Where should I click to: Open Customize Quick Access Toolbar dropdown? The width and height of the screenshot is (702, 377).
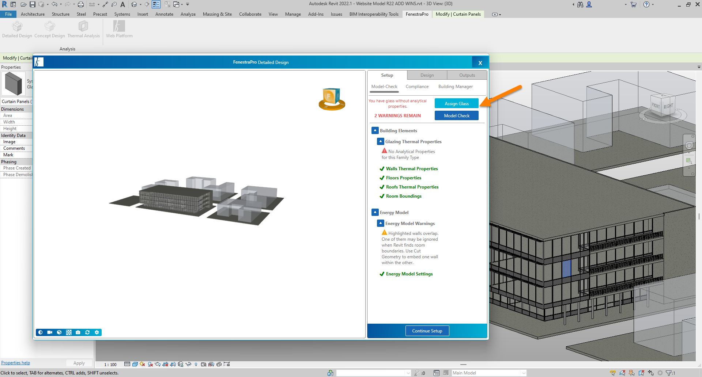[x=188, y=4]
